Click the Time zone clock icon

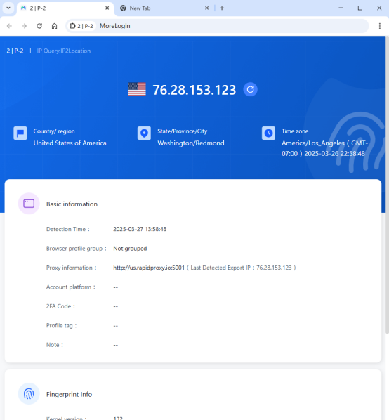point(268,133)
